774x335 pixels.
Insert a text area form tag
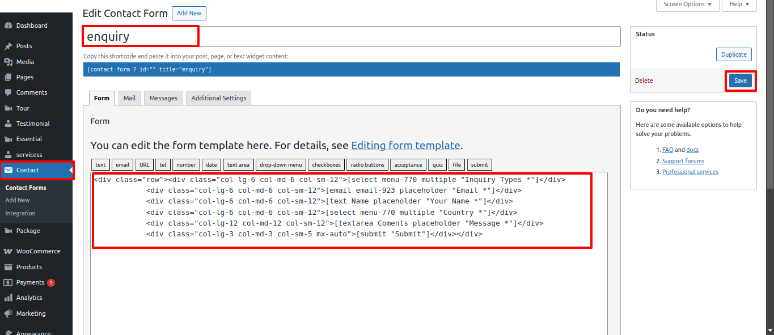tap(238, 164)
